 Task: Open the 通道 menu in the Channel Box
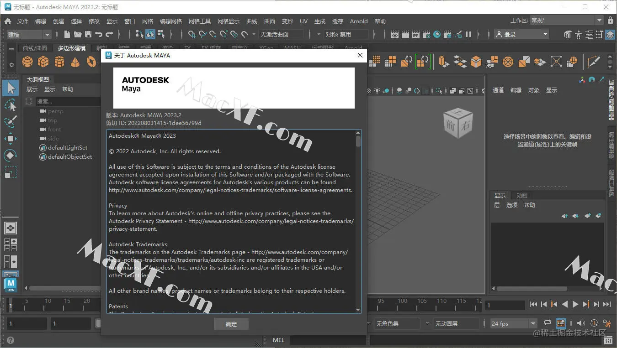coord(498,90)
